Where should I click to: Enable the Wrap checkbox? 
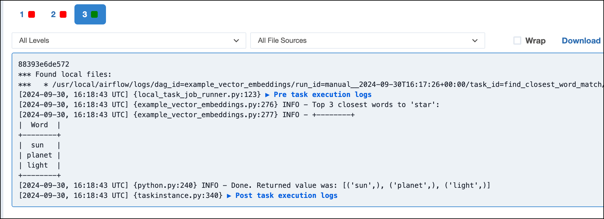coord(517,40)
